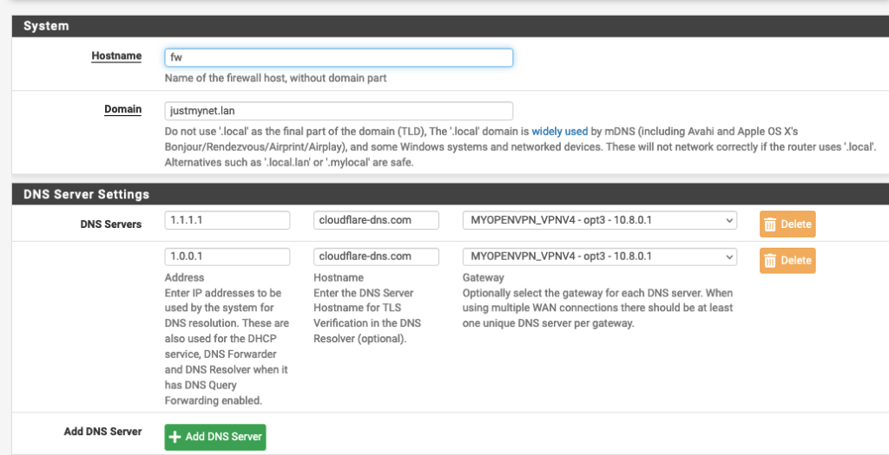Image resolution: width=889 pixels, height=455 pixels.
Task: Click the 'Gateway' column caption under the dropdowns
Action: 483,277
